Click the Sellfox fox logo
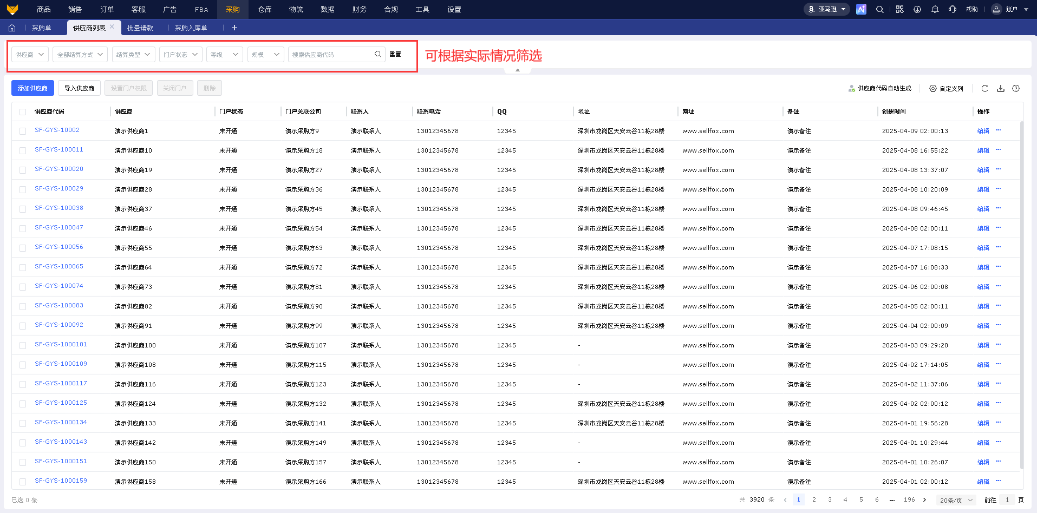 click(x=12, y=9)
